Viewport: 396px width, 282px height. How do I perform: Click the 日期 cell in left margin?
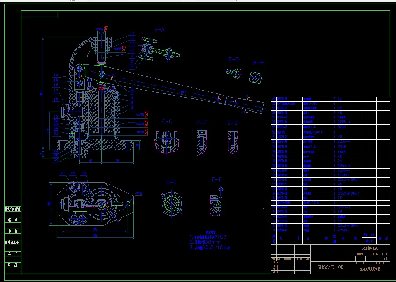12,265
